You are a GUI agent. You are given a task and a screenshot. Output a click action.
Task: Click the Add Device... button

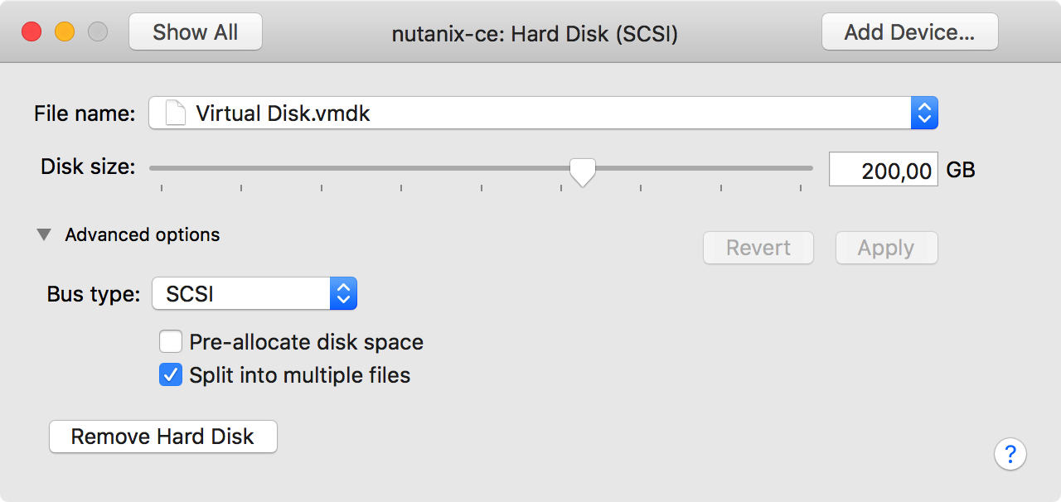[x=909, y=32]
